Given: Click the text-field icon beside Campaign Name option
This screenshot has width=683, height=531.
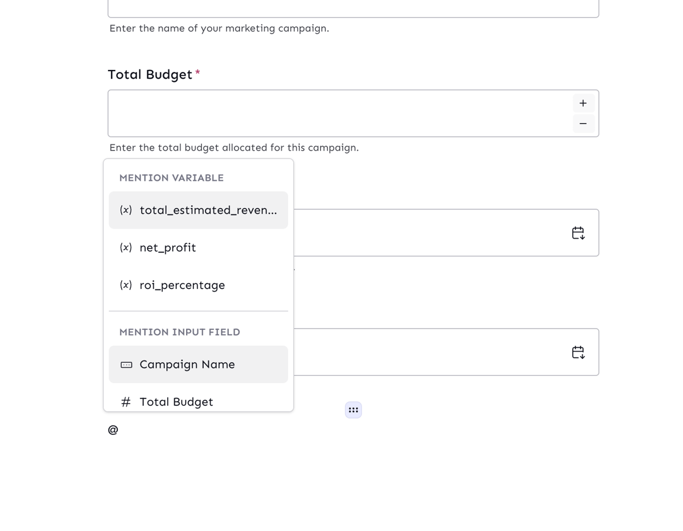Looking at the screenshot, I should pyautogui.click(x=126, y=365).
